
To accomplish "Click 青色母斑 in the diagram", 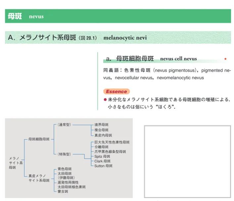I will [65, 169].
